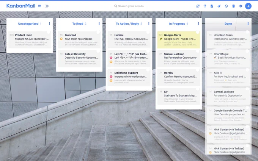
Task: Open 'New Domain properties ad...' email
Action: [228, 115]
